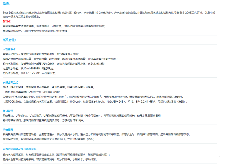
Task: Click the line about 内置TOC检测仪
Action: [x=95, y=101]
